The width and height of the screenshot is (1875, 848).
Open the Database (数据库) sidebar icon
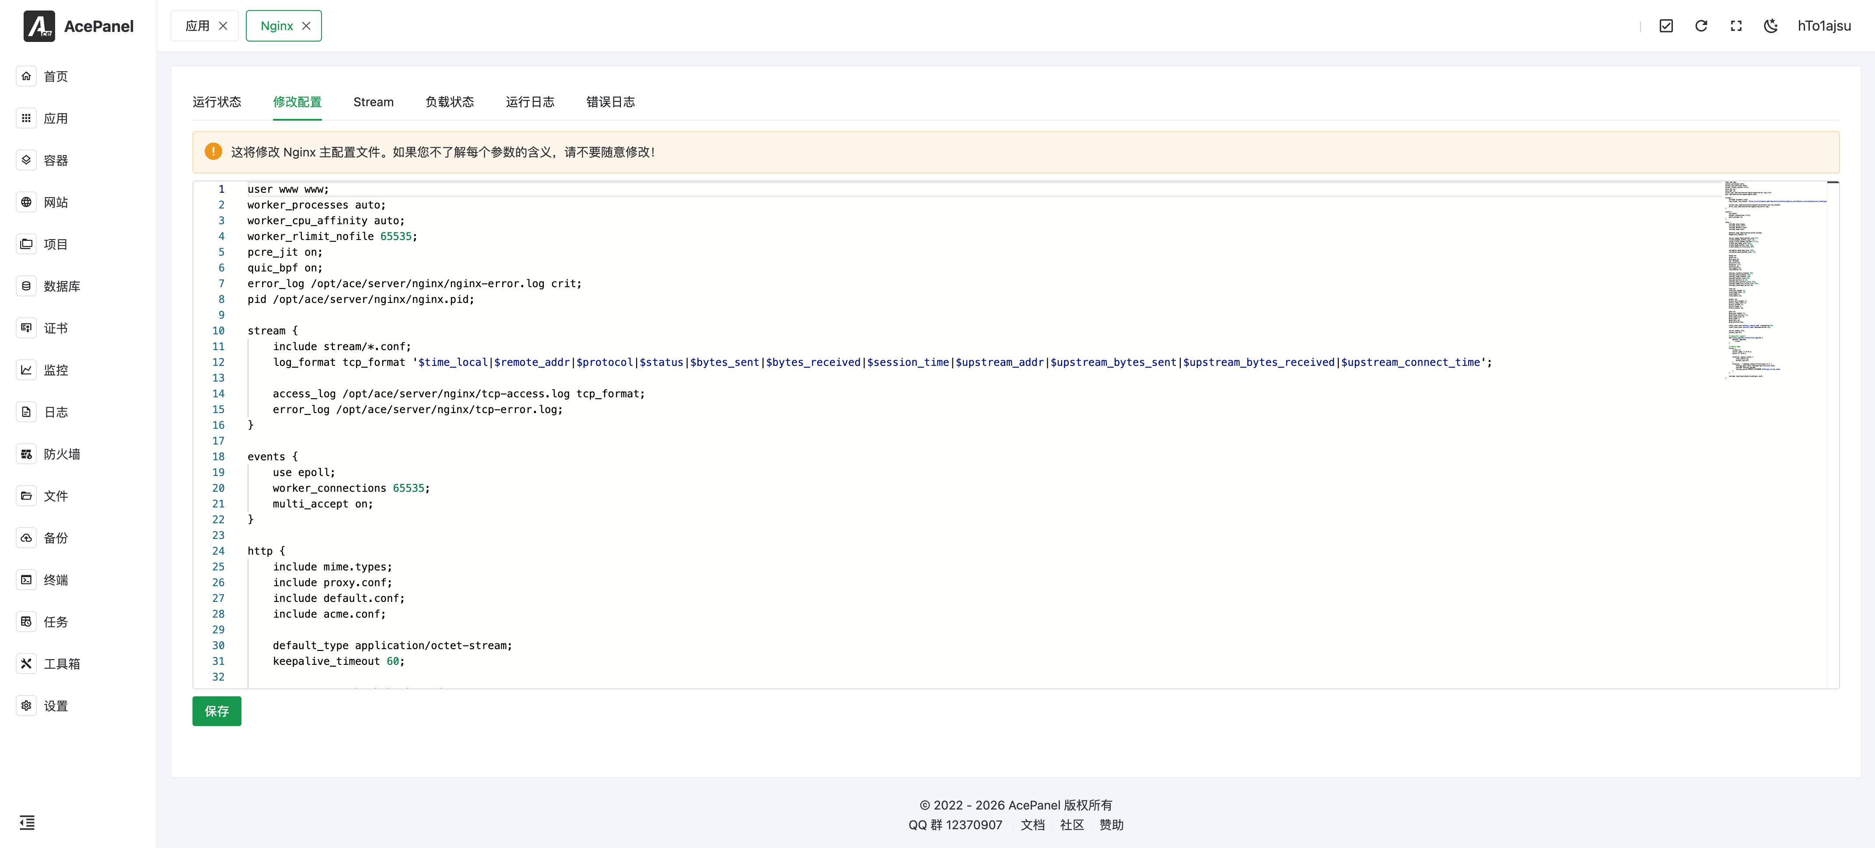tap(26, 286)
